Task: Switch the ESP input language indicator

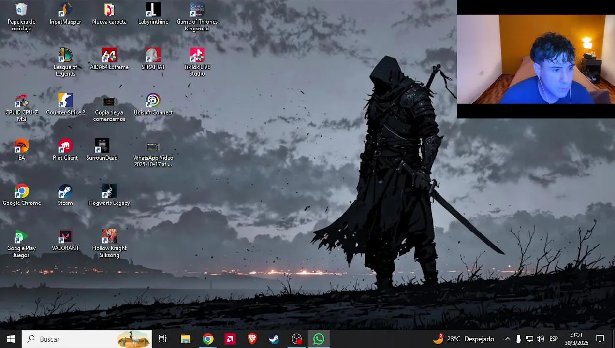Action: pyautogui.click(x=554, y=339)
